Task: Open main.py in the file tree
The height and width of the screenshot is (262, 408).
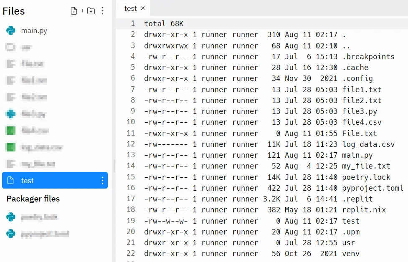Action: (x=34, y=31)
